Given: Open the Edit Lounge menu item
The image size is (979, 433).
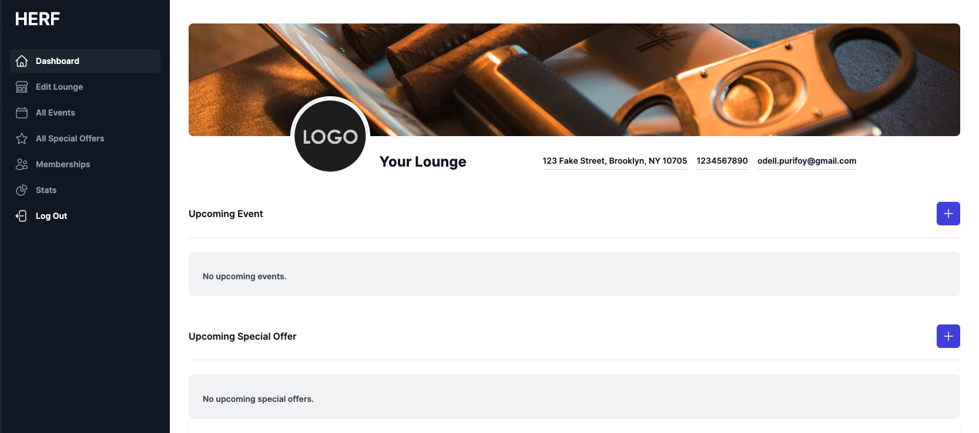Looking at the screenshot, I should pyautogui.click(x=59, y=87).
